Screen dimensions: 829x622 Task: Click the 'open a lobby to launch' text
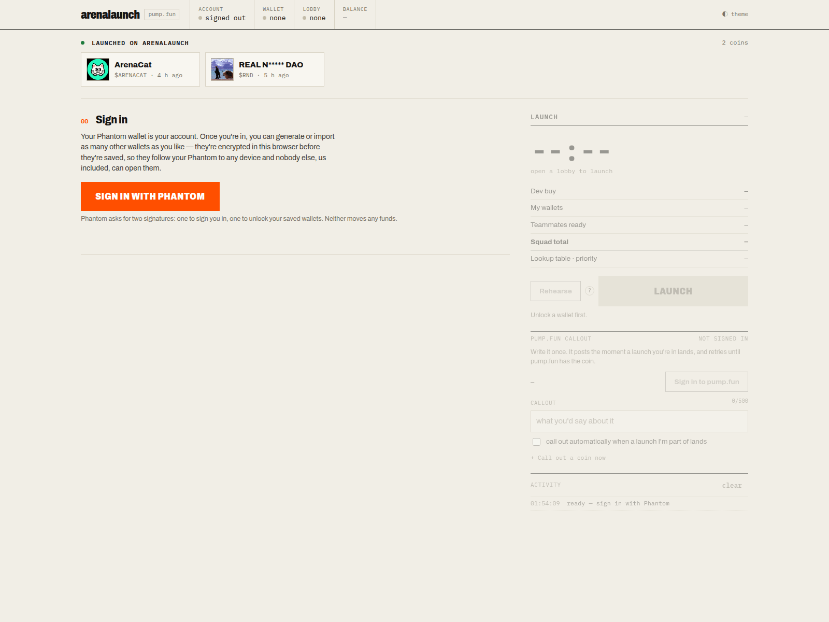(571, 172)
